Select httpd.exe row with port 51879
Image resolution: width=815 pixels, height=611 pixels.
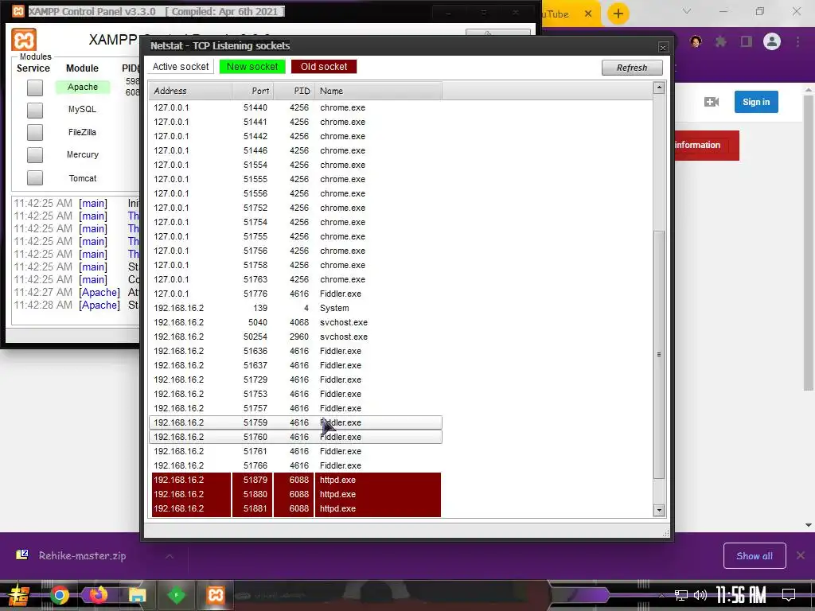(295, 480)
